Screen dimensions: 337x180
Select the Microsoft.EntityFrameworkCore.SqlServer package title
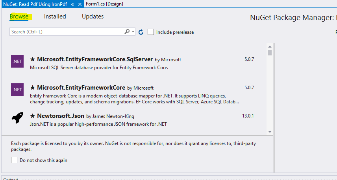pyautogui.click(x=94, y=60)
